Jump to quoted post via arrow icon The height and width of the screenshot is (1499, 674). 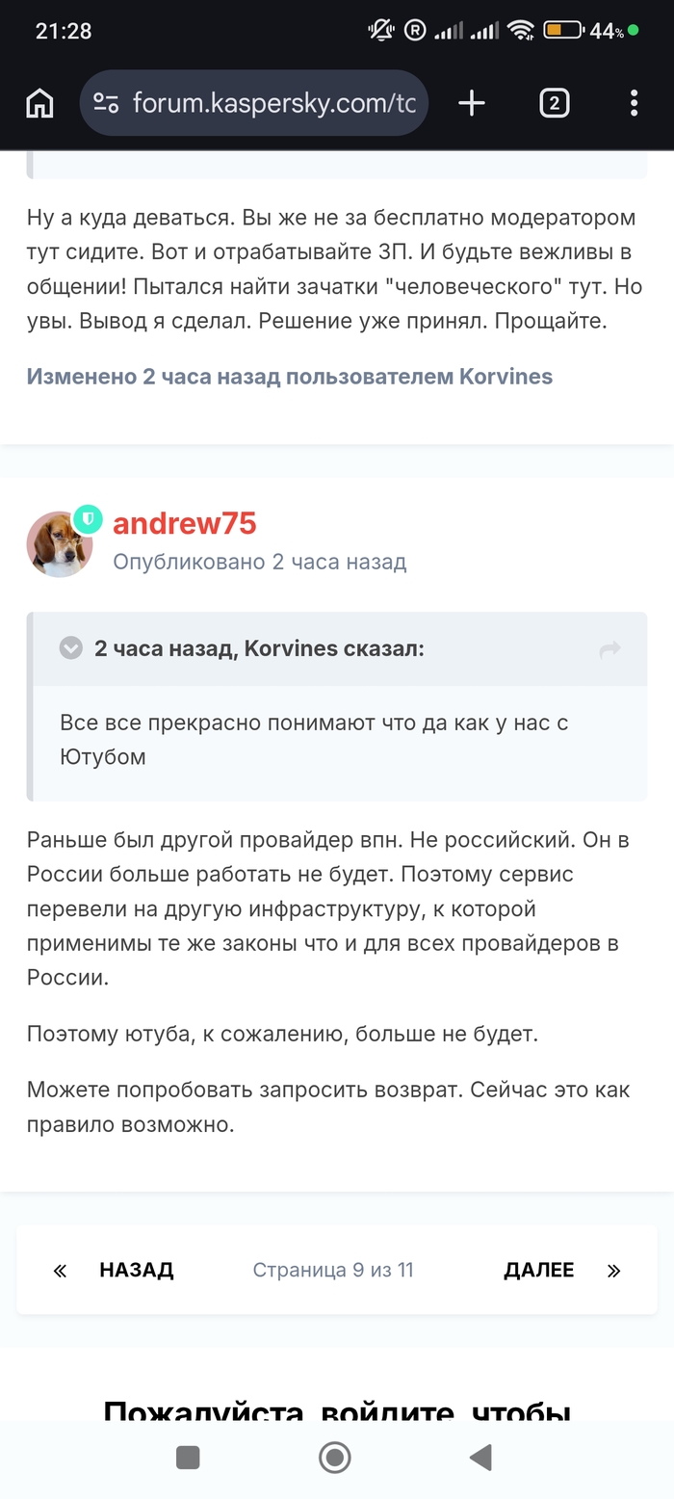coord(609,649)
